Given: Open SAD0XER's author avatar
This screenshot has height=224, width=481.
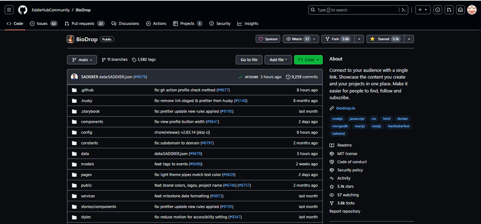Looking at the screenshot, I should pos(74,77).
